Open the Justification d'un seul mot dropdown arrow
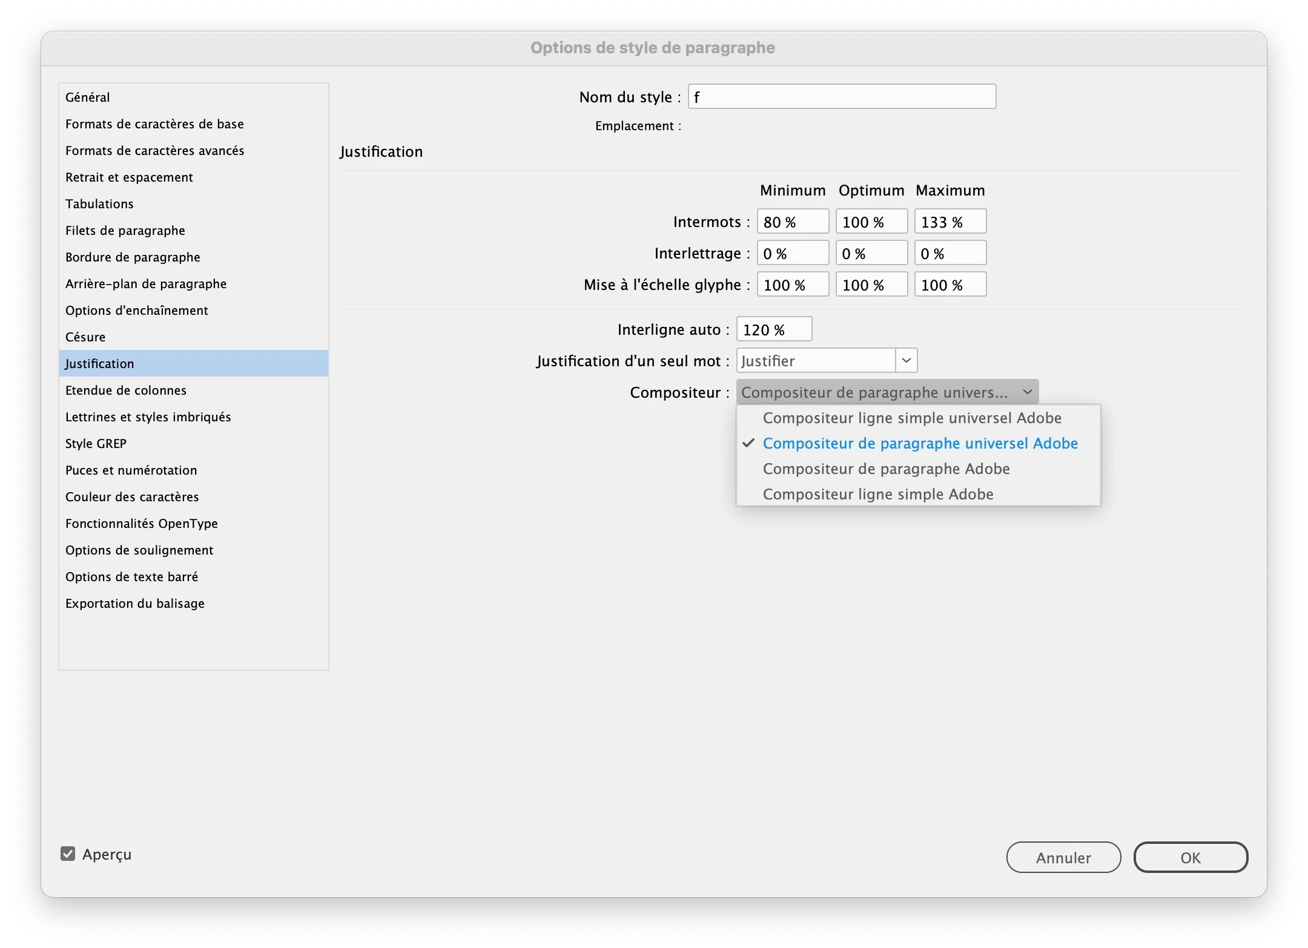Viewport: 1308px width, 948px height. [906, 361]
